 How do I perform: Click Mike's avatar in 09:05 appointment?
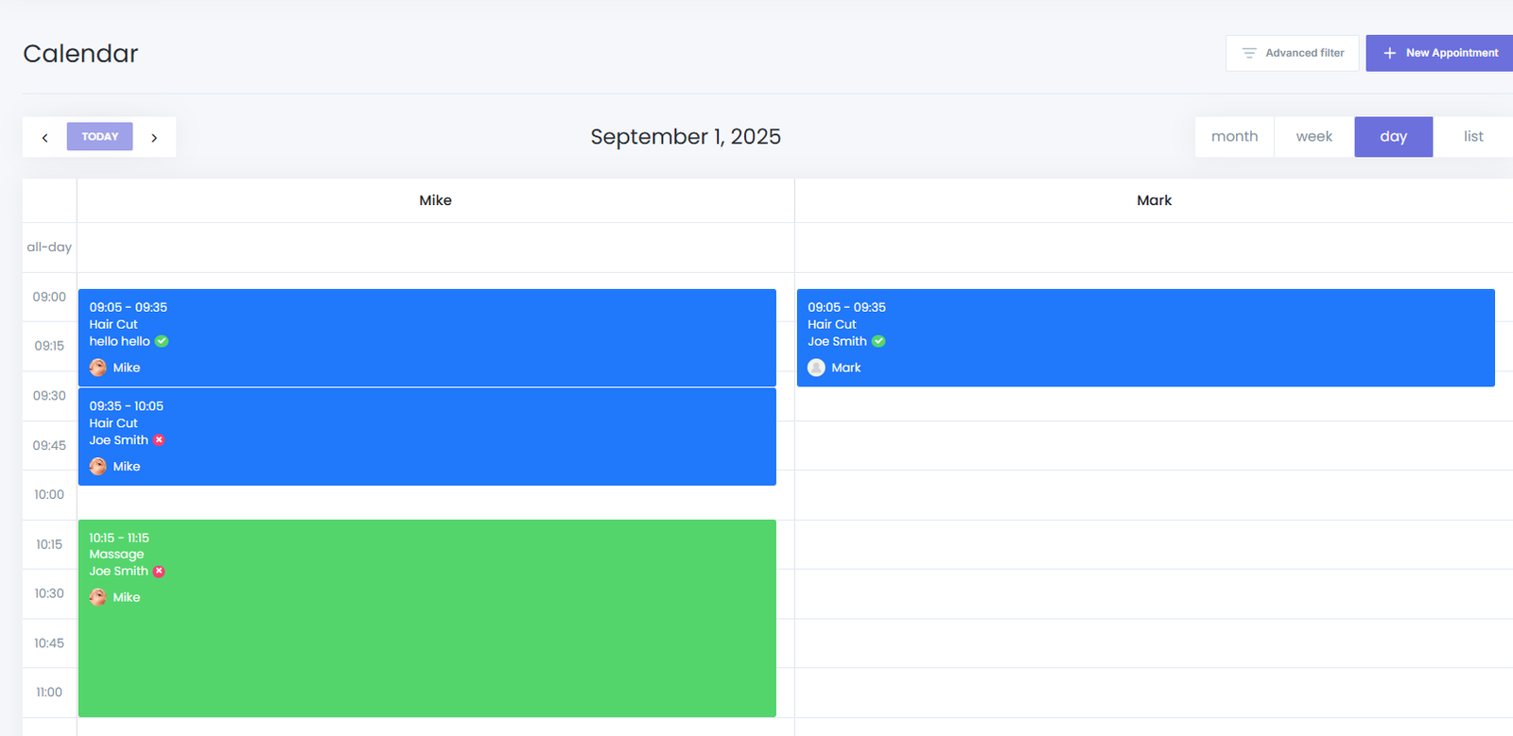(98, 368)
